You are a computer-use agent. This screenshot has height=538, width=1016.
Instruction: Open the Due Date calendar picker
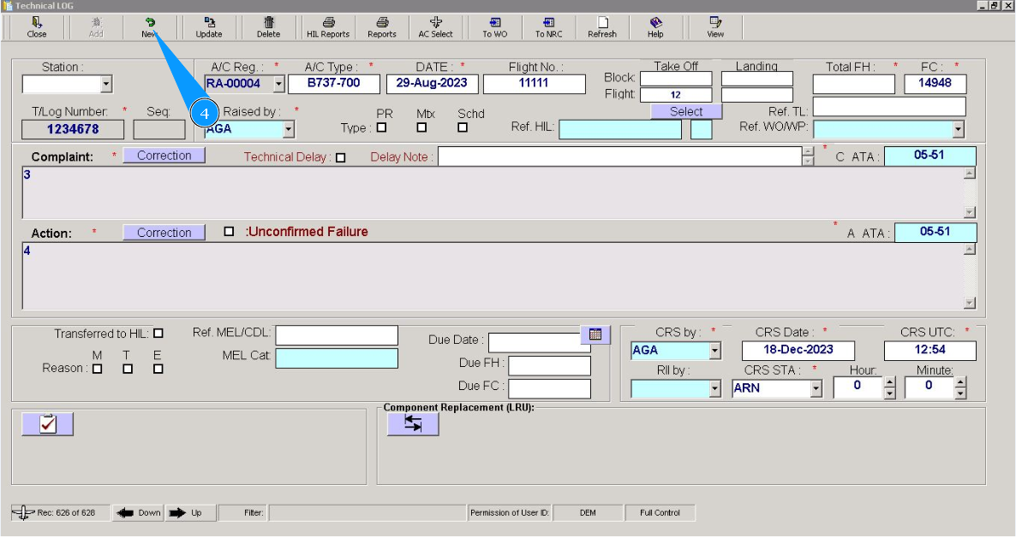(595, 334)
